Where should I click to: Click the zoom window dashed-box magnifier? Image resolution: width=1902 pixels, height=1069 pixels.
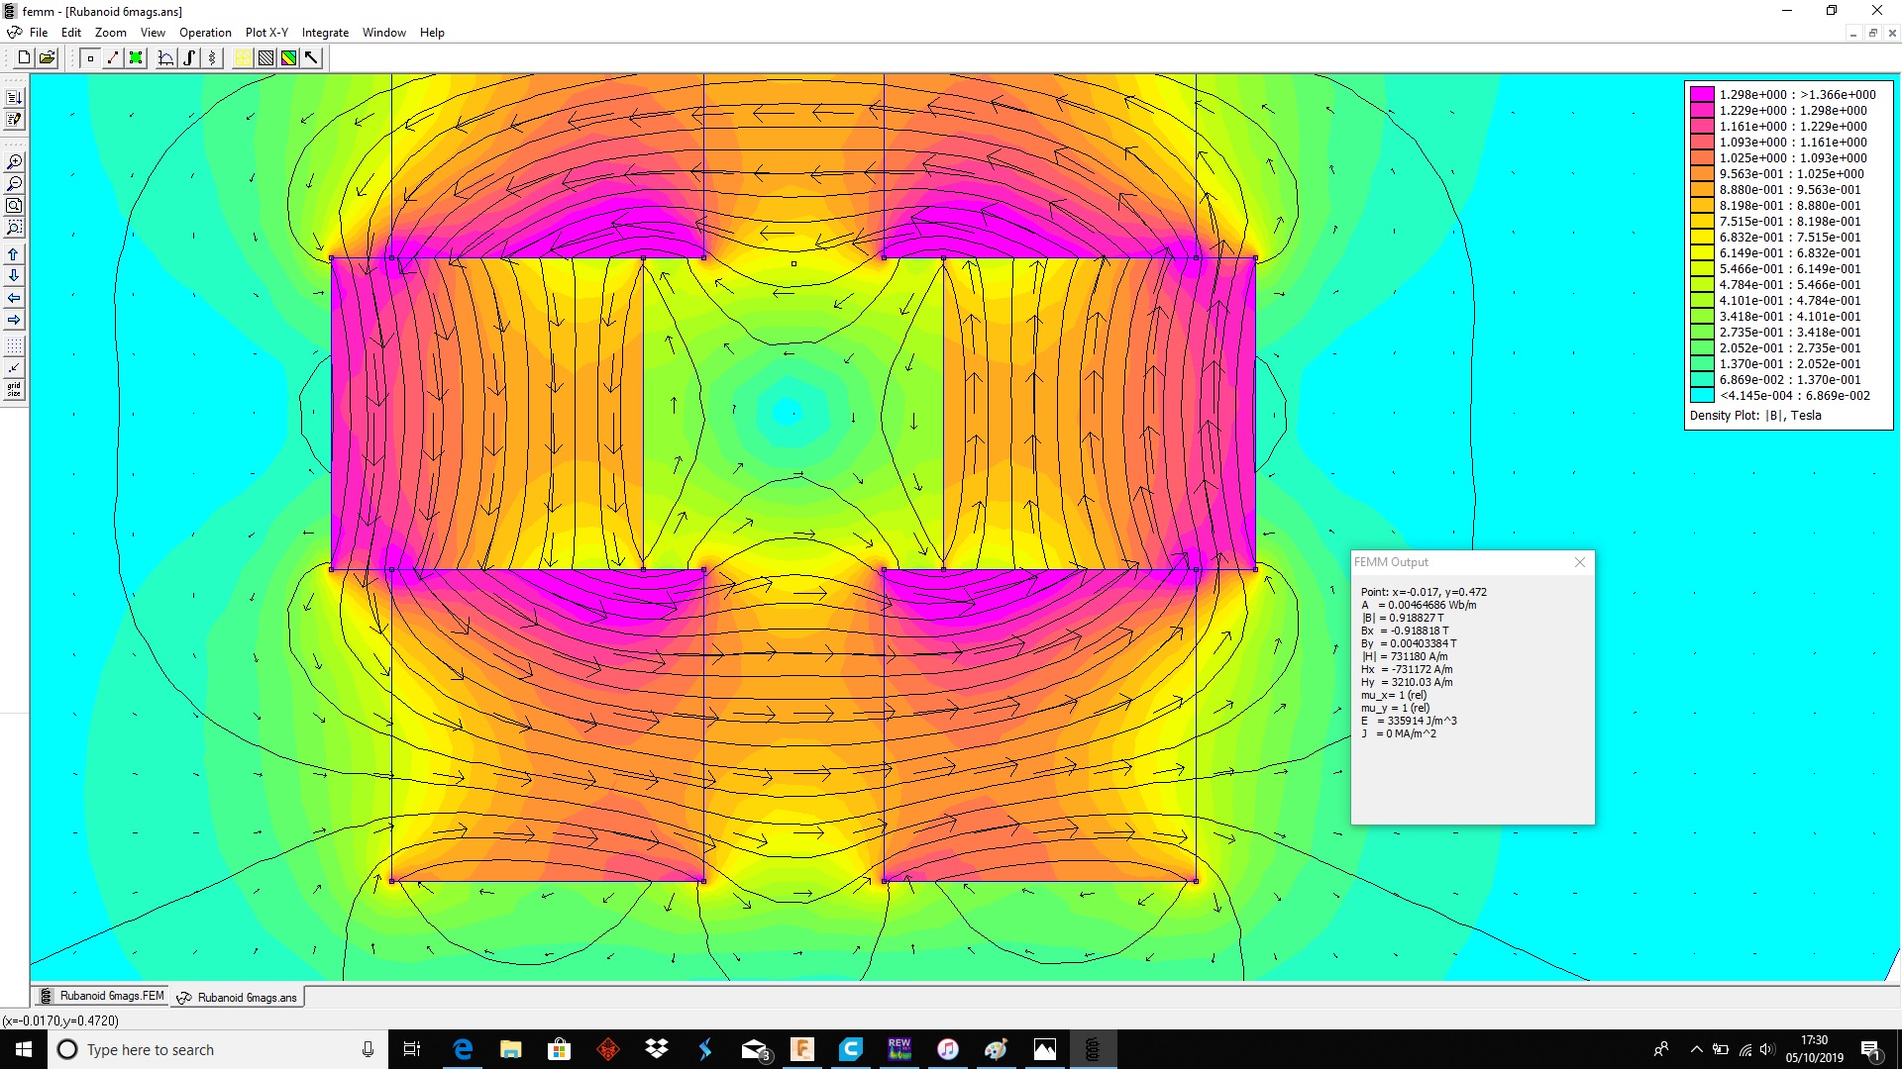click(x=14, y=228)
